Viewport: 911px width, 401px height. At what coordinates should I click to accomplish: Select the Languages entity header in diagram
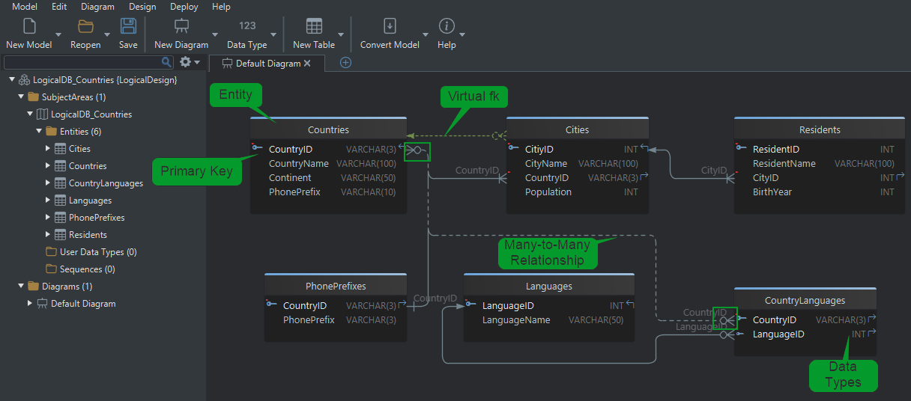coord(549,286)
